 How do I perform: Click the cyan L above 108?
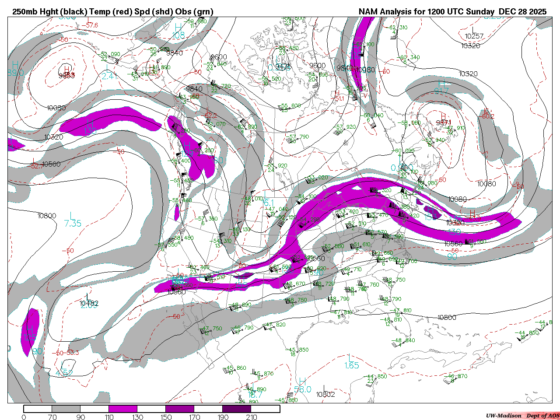pyautogui.click(x=178, y=27)
